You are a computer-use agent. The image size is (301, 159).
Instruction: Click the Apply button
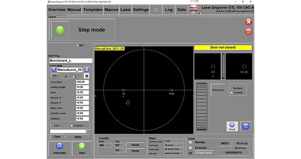(x=78, y=137)
